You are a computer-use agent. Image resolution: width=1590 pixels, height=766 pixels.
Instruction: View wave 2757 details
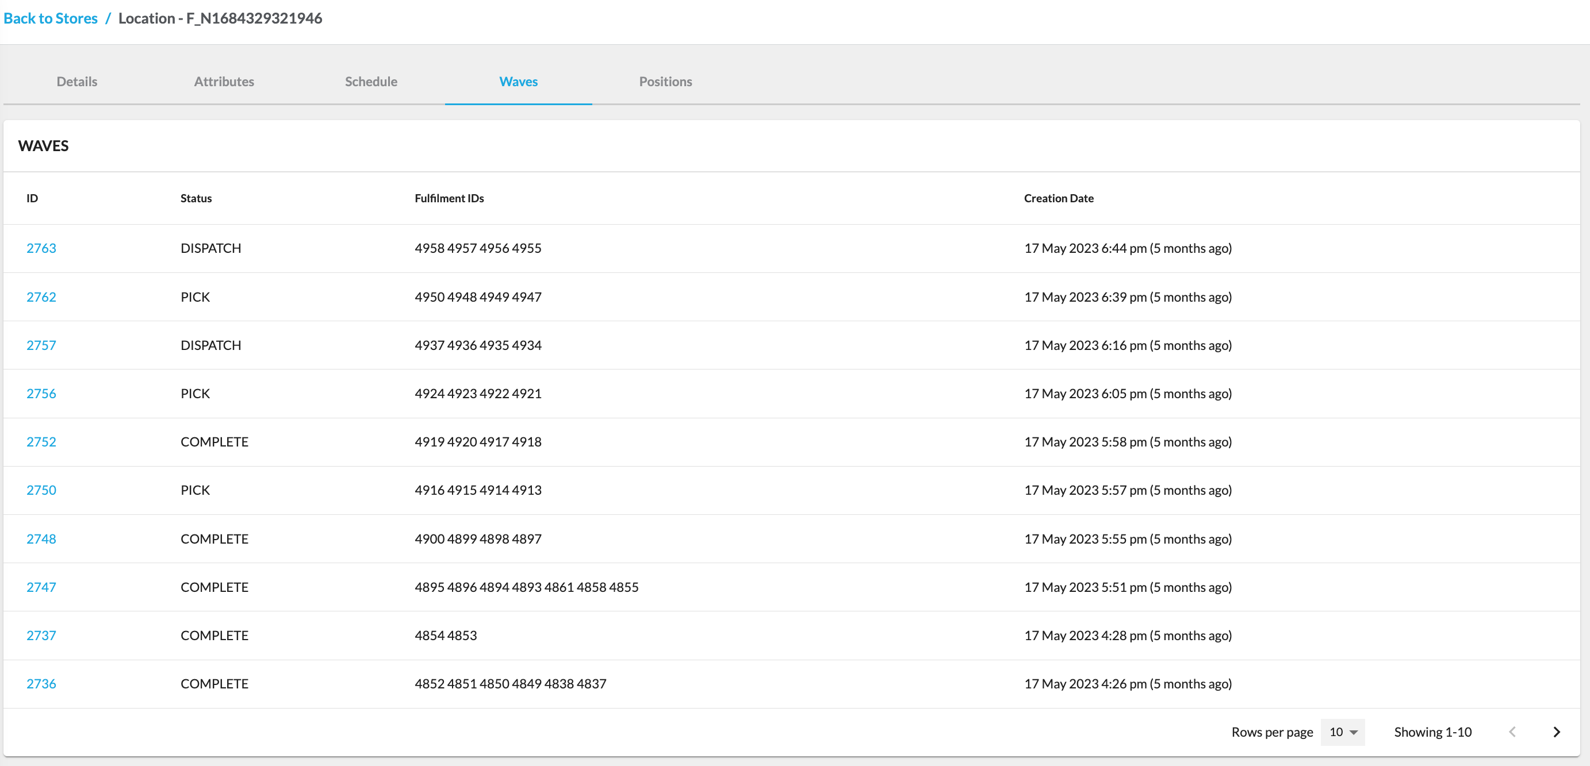coord(41,345)
